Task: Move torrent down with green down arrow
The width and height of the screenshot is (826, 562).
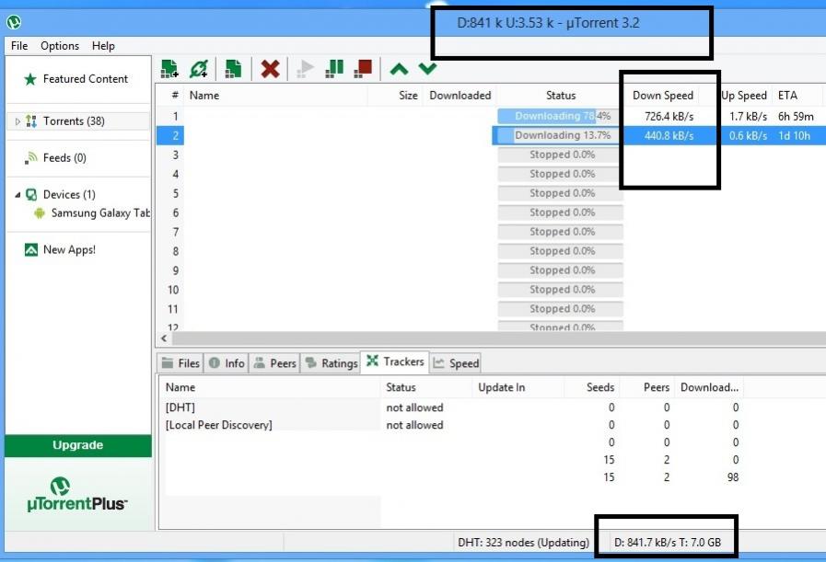Action: (427, 68)
